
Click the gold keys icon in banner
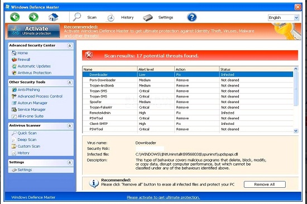[287, 31]
